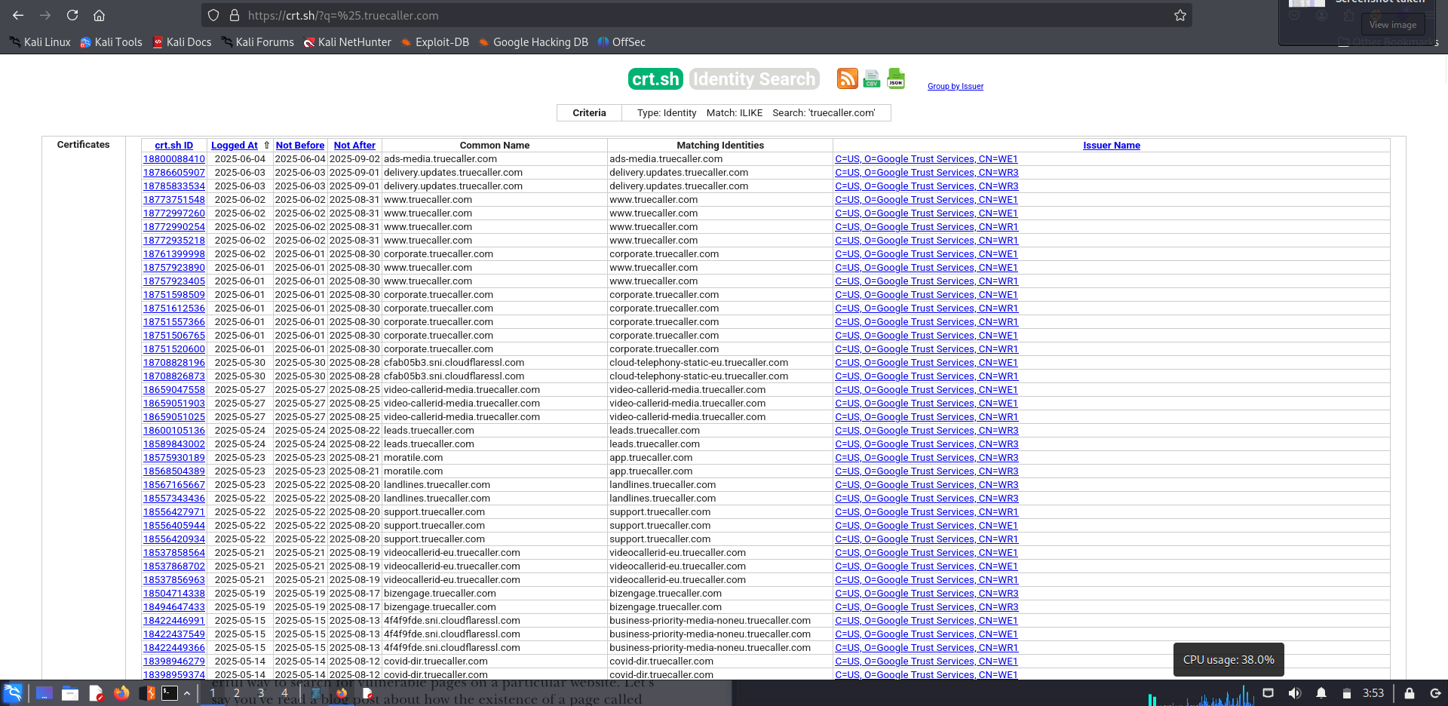Switch to workspace 3
This screenshot has width=1448, height=706.
pyautogui.click(x=261, y=693)
